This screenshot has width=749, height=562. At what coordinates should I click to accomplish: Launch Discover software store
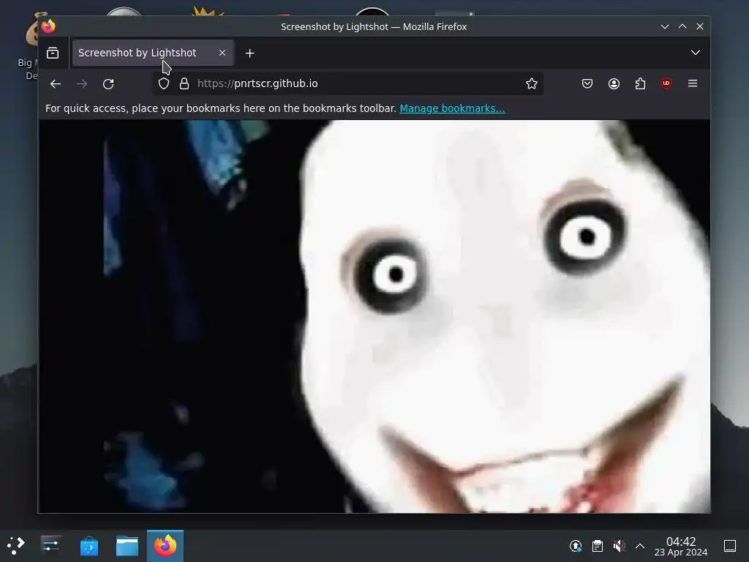click(x=89, y=546)
